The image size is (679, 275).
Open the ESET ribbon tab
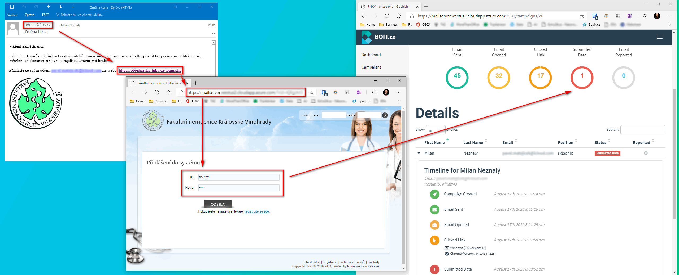coord(45,15)
